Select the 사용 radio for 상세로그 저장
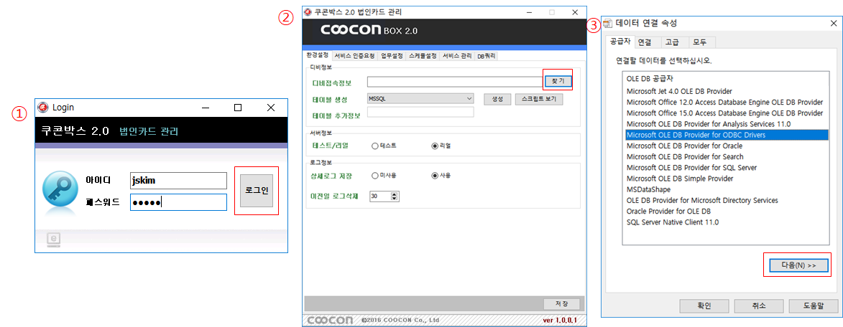The image size is (843, 327). coord(435,175)
